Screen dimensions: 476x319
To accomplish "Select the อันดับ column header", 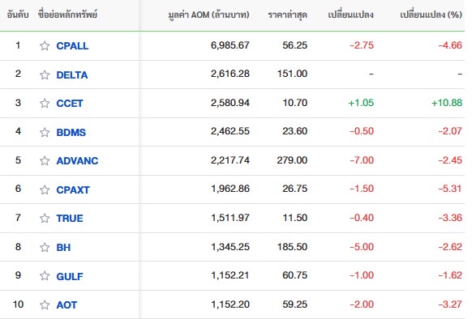I will (18, 15).
